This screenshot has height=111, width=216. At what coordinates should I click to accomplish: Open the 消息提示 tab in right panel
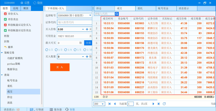click(187, 8)
